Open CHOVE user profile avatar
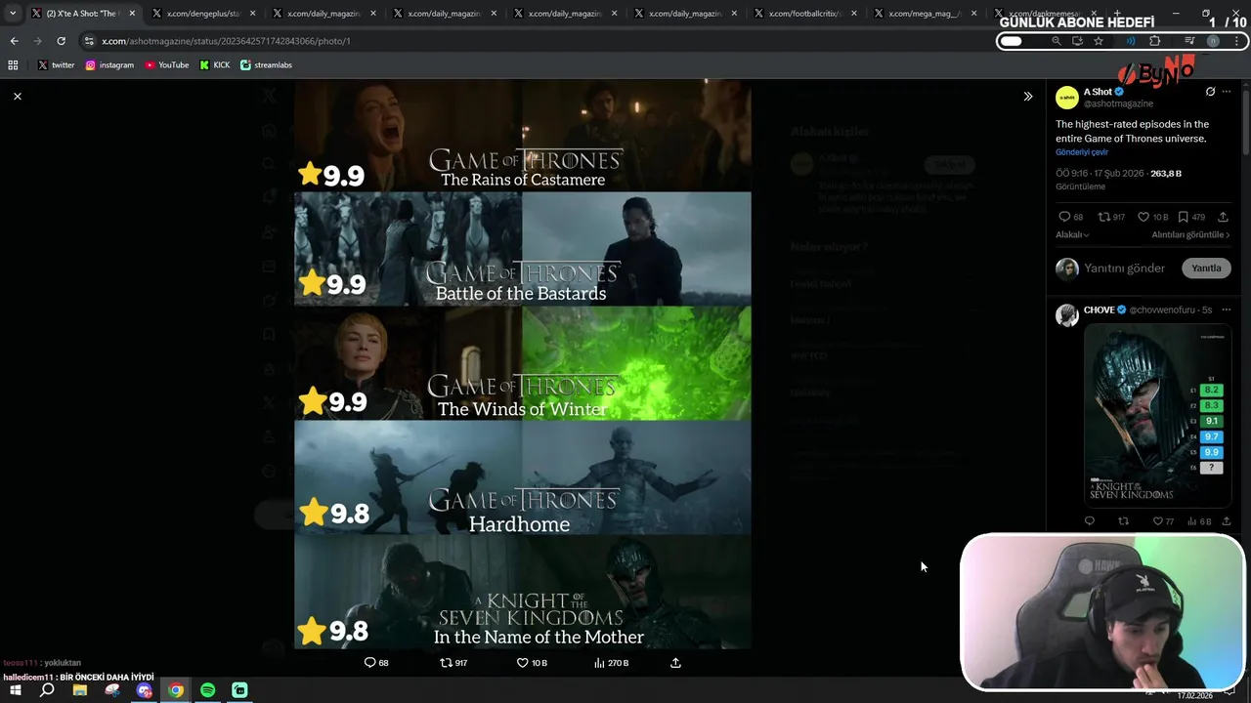 pos(1067,314)
